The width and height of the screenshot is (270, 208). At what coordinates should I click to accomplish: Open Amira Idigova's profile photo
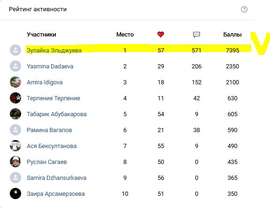pos(15,82)
